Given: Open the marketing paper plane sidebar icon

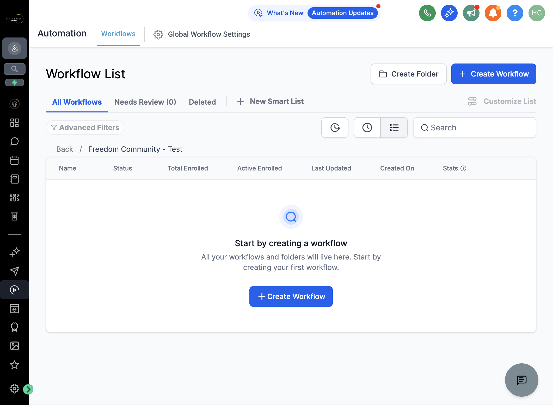Looking at the screenshot, I should point(15,271).
